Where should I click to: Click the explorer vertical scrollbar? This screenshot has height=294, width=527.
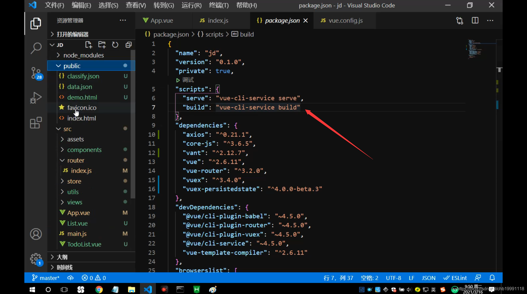(x=133, y=124)
